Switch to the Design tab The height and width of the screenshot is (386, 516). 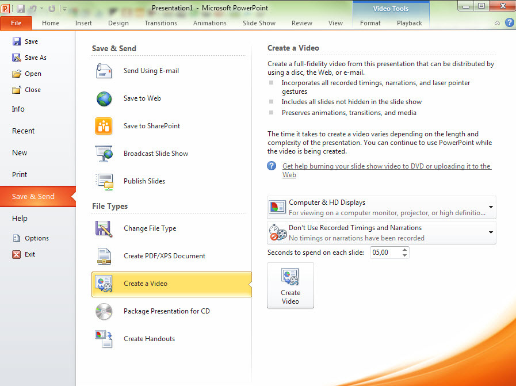pyautogui.click(x=119, y=23)
